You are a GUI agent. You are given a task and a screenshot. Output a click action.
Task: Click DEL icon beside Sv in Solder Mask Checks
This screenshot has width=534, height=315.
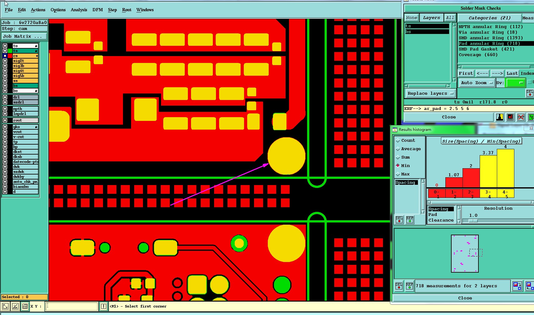tap(530, 93)
